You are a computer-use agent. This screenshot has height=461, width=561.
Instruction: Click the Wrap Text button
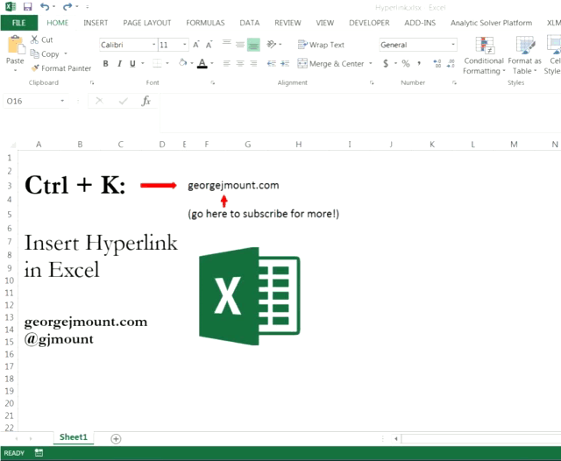pos(321,45)
